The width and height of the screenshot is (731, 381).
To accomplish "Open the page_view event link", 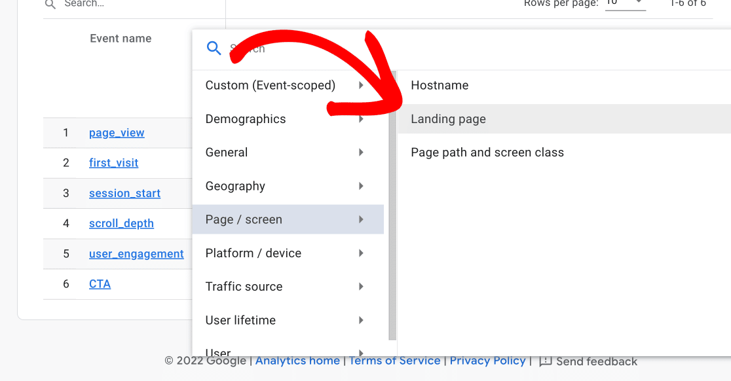I will point(117,133).
